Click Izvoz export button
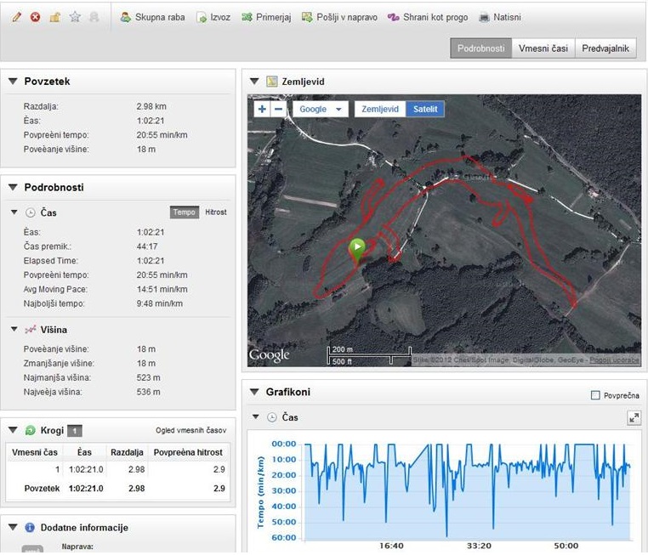This screenshot has height=555, width=648. click(x=213, y=17)
